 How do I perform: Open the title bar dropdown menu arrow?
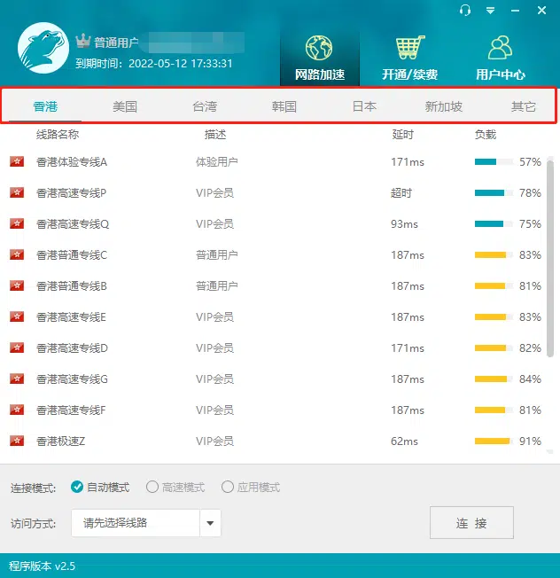[491, 11]
